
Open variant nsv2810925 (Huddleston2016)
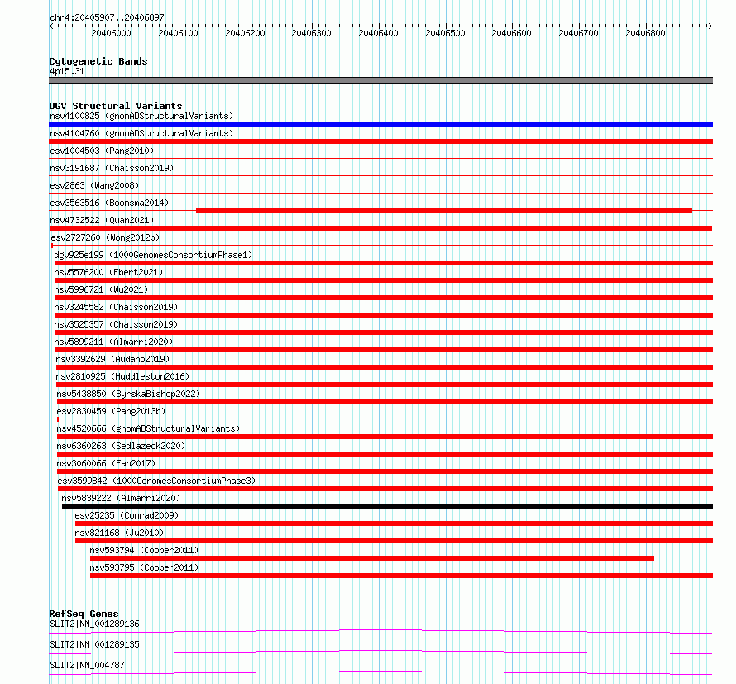(x=122, y=376)
